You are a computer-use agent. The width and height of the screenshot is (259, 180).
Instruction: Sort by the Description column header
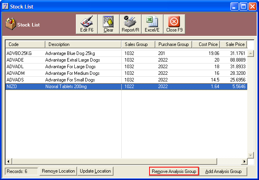tap(83, 44)
